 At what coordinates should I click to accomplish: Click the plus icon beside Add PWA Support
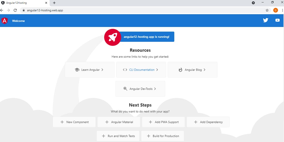click(150, 122)
